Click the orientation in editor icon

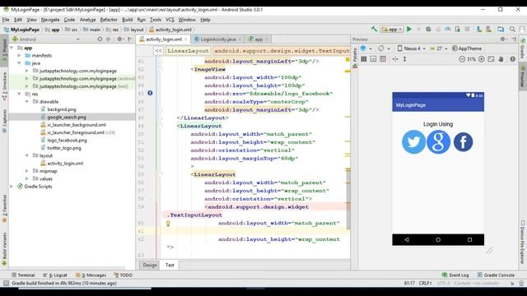point(381,49)
